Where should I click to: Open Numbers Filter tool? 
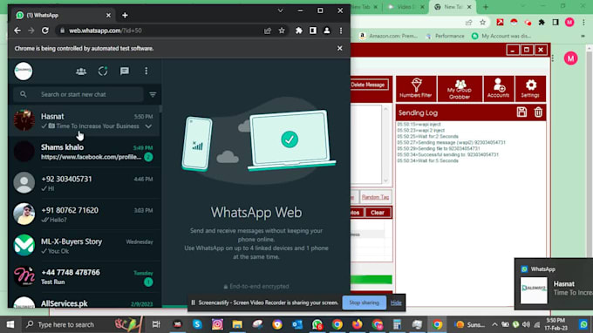click(416, 88)
